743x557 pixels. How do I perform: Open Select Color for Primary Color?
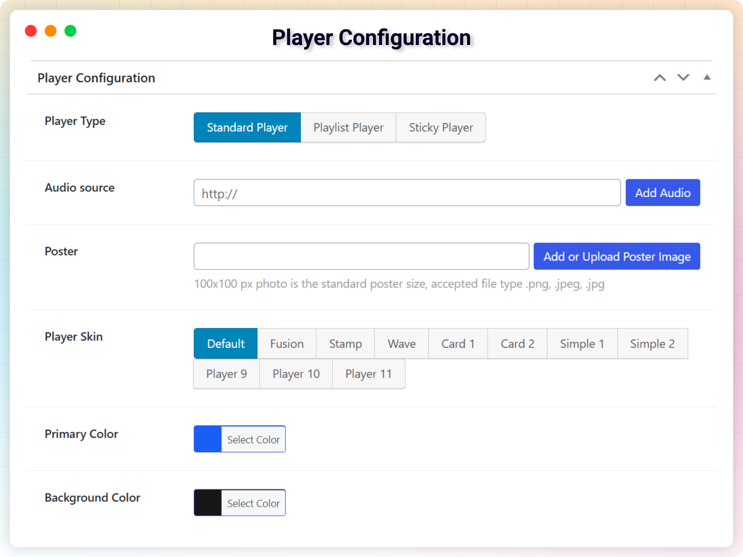[x=253, y=439]
